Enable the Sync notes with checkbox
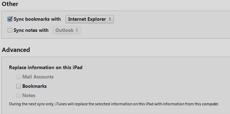 (x=10, y=30)
